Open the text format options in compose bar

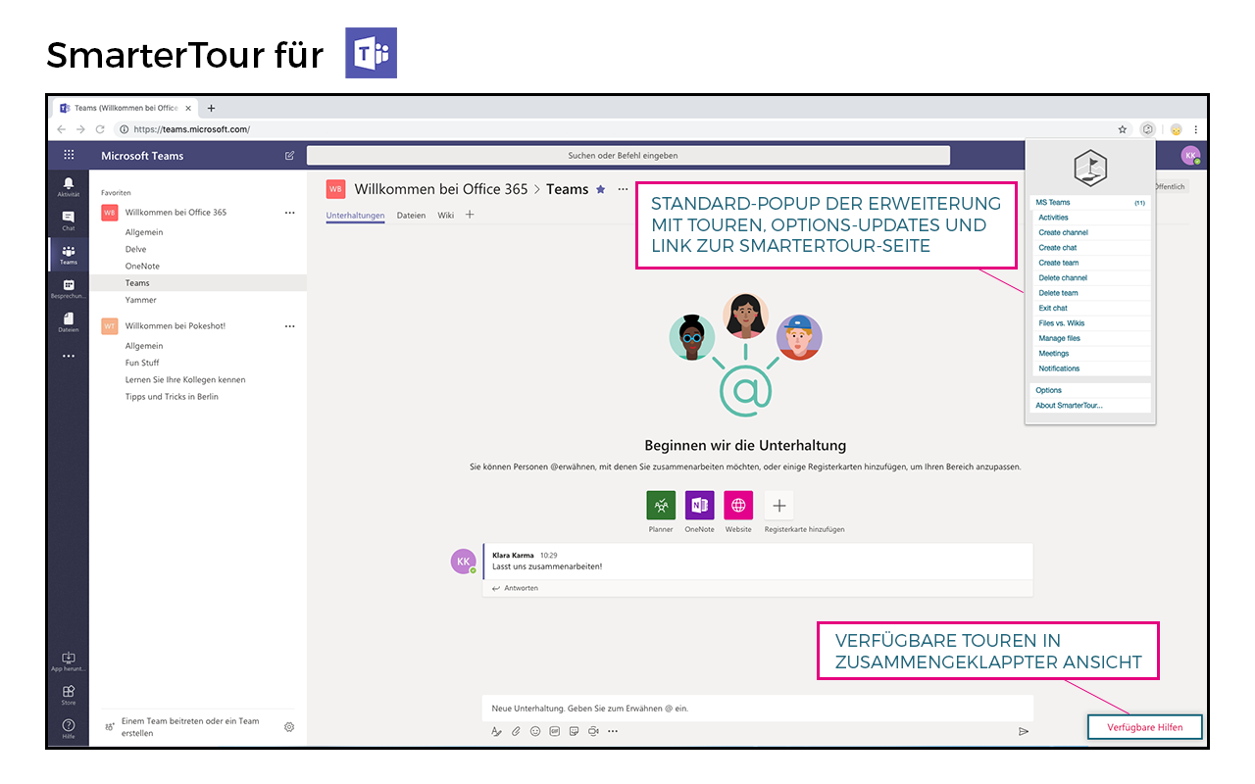496,731
